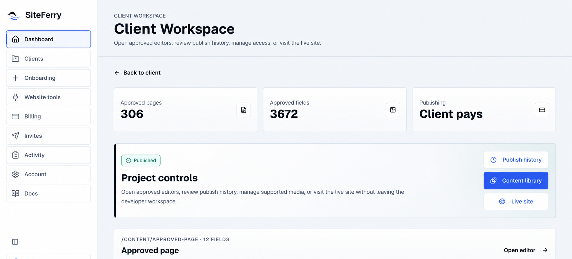
Task: Navigate to Billing
Action: [49, 116]
